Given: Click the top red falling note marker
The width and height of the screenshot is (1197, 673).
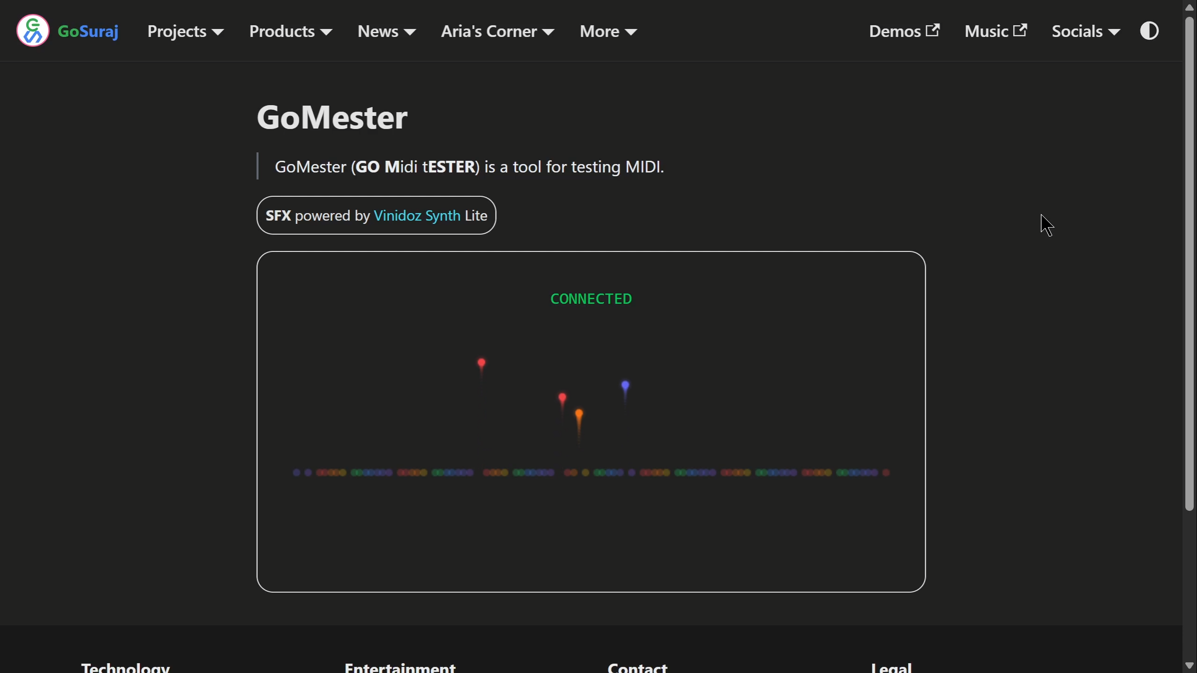Looking at the screenshot, I should (482, 363).
